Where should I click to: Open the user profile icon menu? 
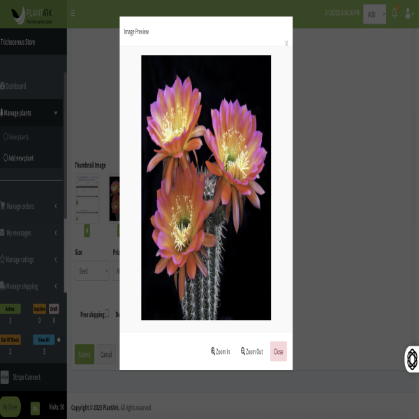(x=409, y=13)
